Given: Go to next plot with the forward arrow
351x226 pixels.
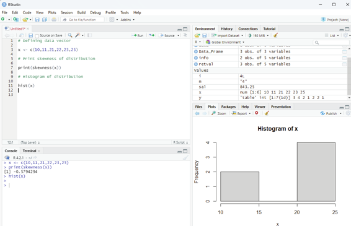Looking at the screenshot, I should coord(205,113).
